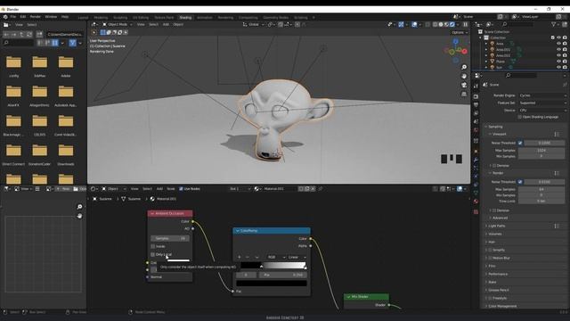This screenshot has height=321, width=570.
Task: Add a color stop with the plus icon
Action: [240, 257]
